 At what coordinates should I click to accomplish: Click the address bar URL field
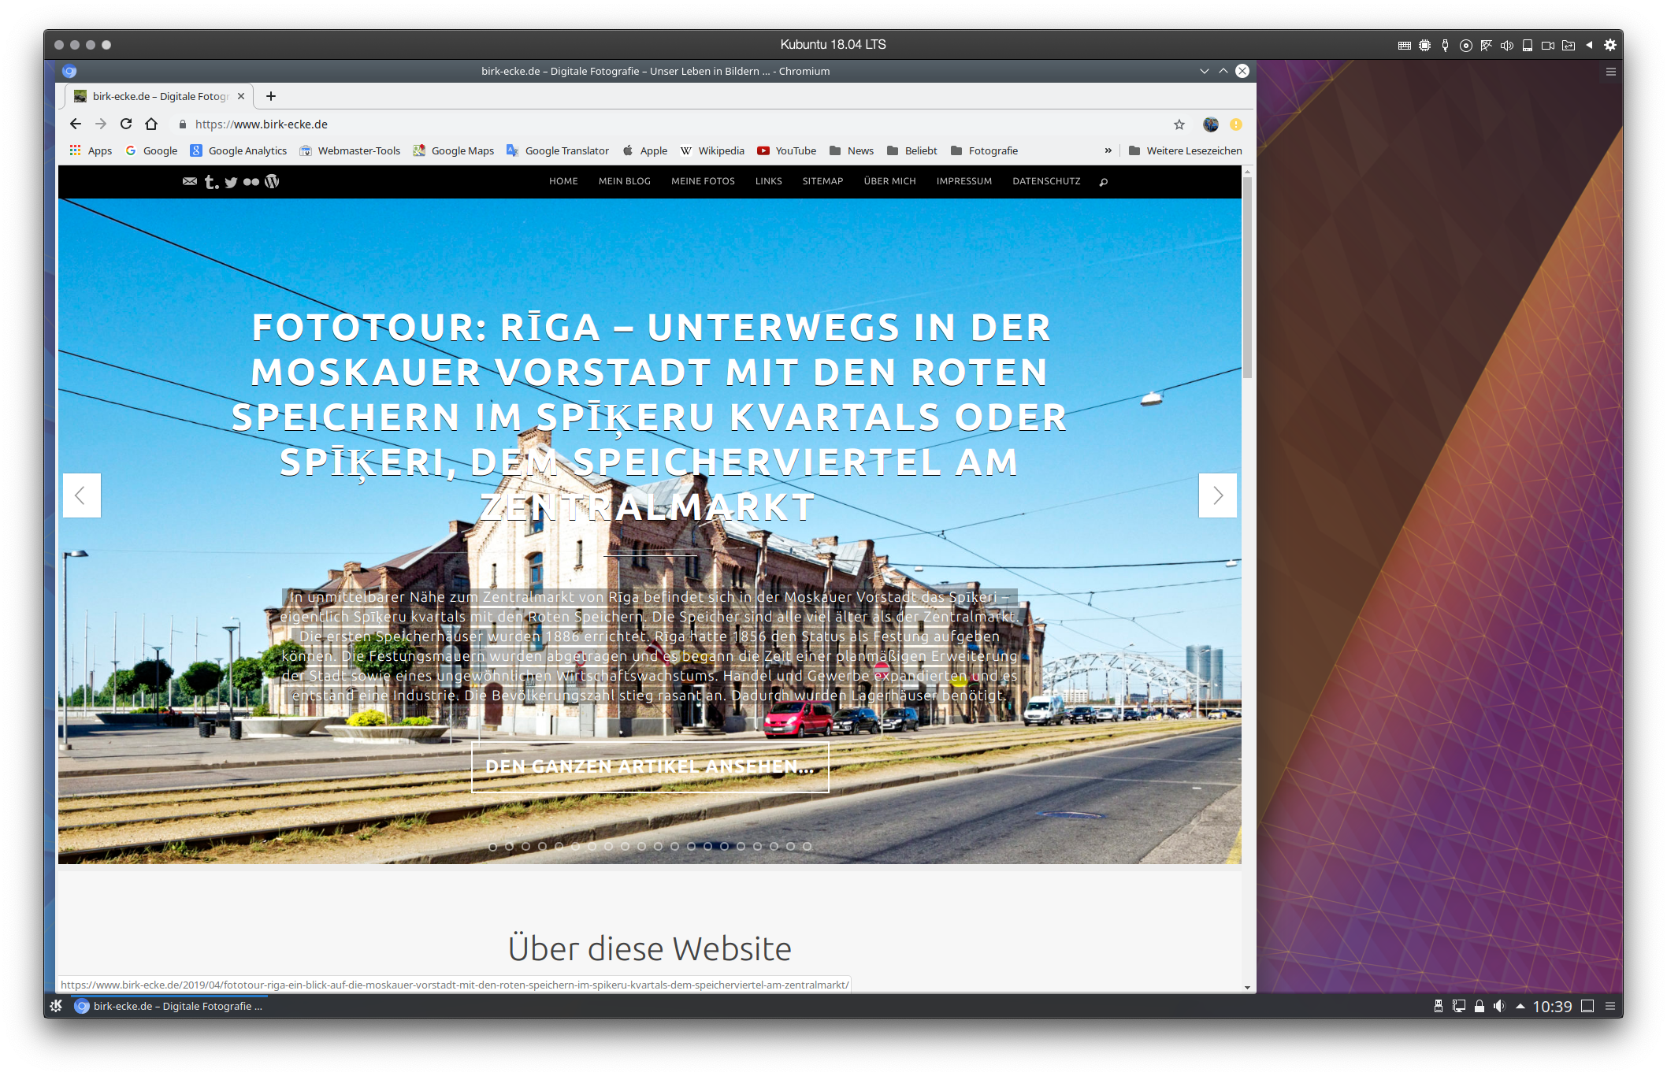pos(670,124)
